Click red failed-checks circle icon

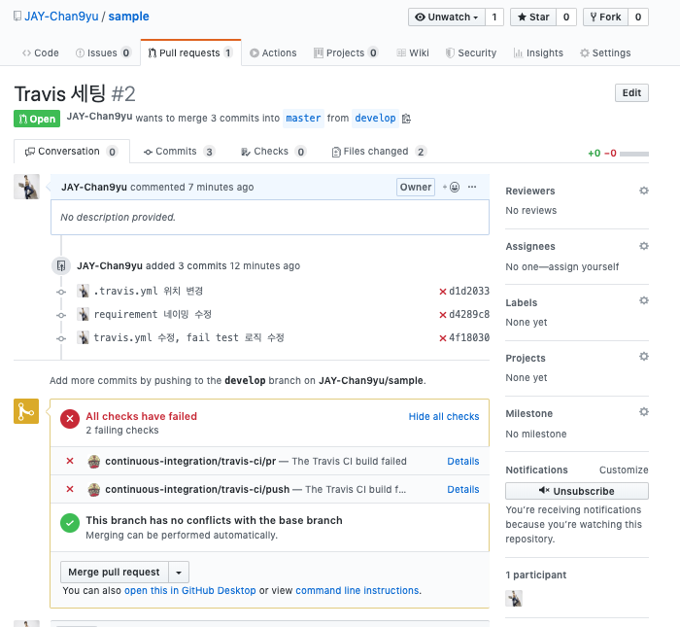[70, 419]
